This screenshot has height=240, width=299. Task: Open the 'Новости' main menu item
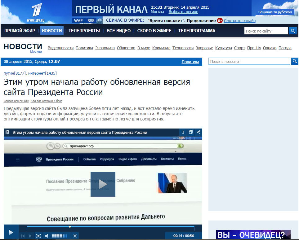pos(52,31)
